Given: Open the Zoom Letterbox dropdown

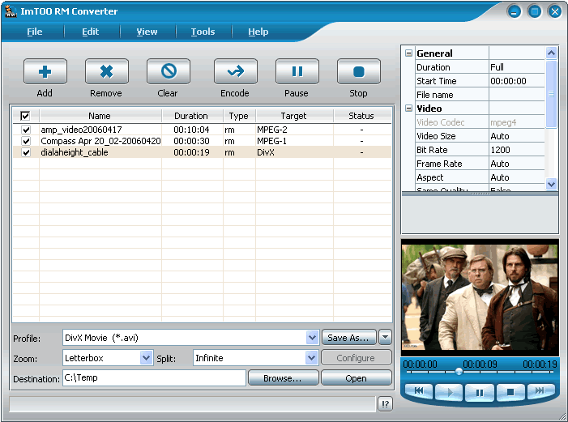Looking at the screenshot, I should tap(146, 358).
